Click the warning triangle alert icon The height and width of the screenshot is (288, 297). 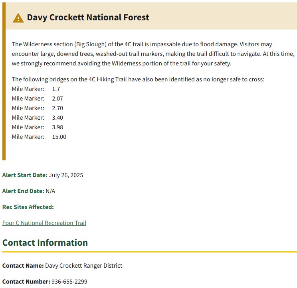(18, 18)
